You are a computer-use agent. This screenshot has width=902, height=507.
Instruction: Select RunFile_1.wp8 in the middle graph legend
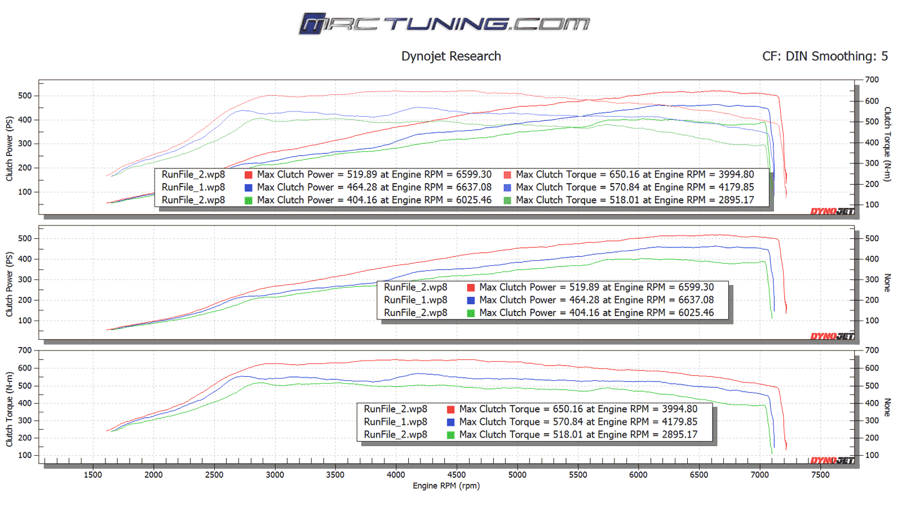click(415, 300)
